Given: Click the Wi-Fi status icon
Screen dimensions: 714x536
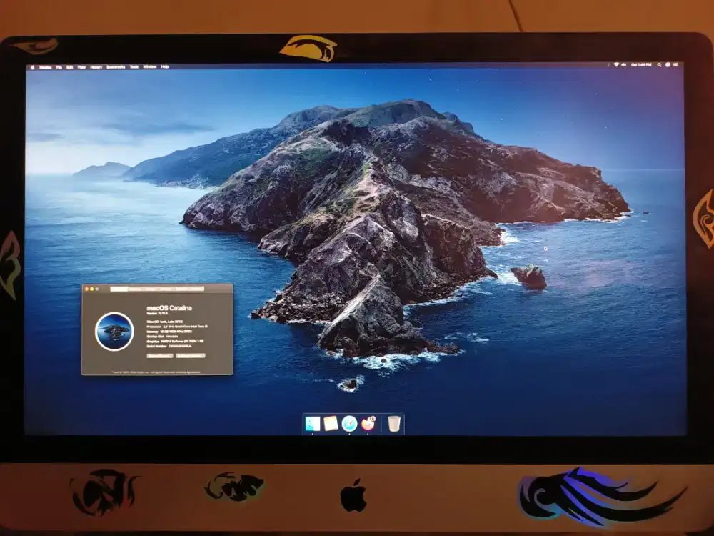Looking at the screenshot, I should [617, 65].
